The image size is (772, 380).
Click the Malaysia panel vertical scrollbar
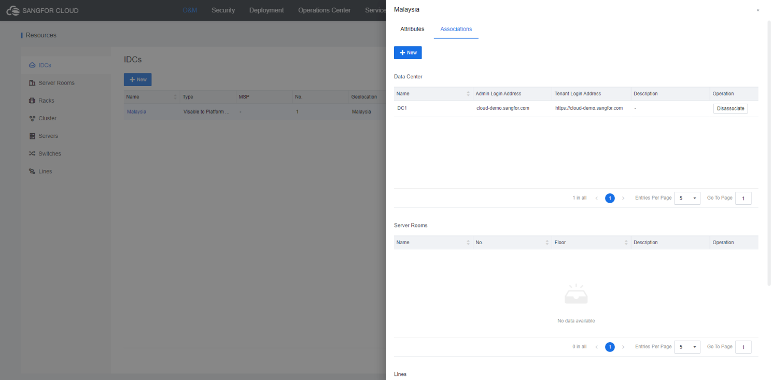[x=769, y=153]
